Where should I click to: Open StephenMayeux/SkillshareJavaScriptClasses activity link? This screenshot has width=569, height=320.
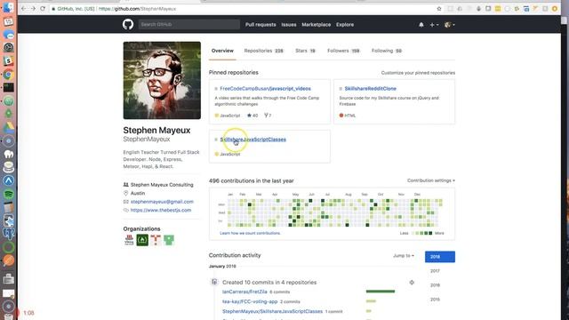(273, 311)
